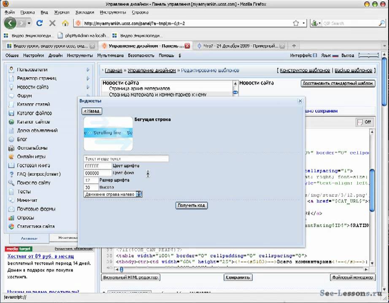The height and width of the screenshot is (303, 389).
Task: Open the tab list dropdown arrow
Action: tap(384, 46)
